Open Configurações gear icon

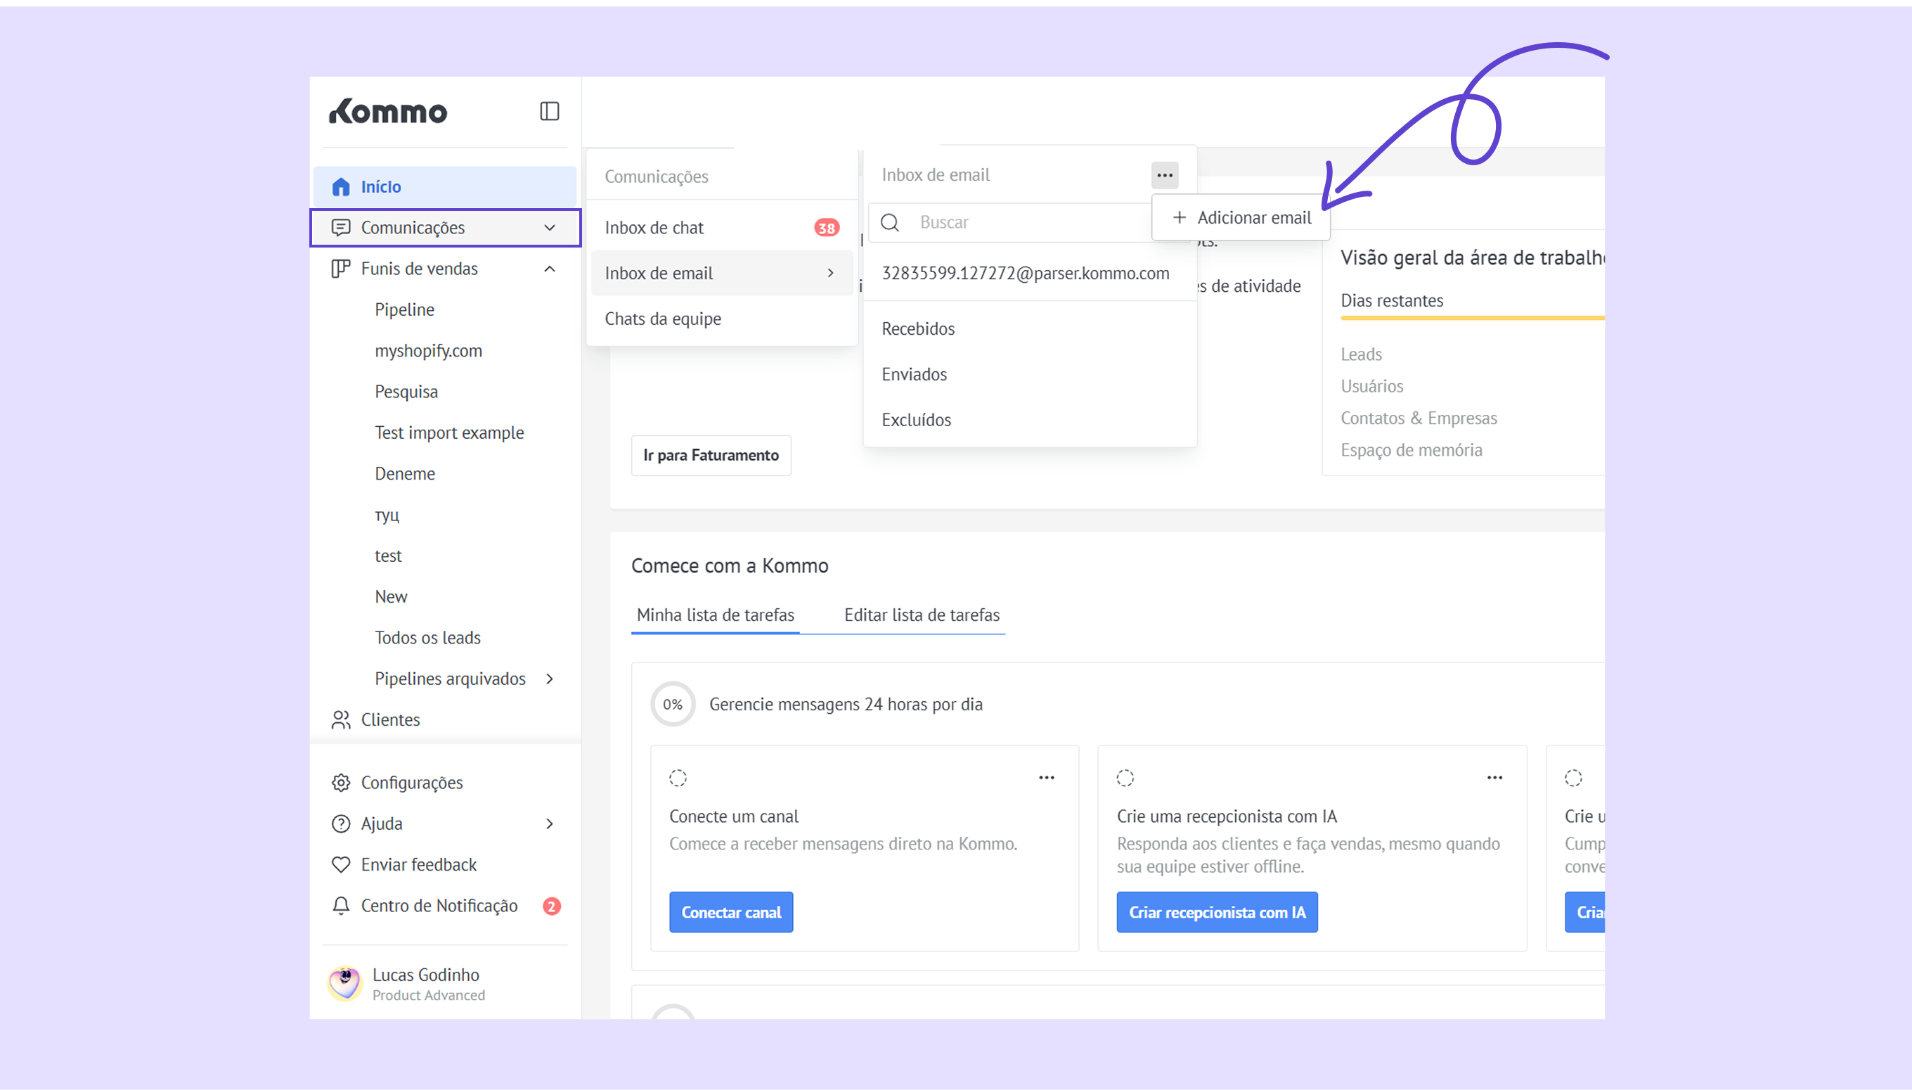coord(341,782)
